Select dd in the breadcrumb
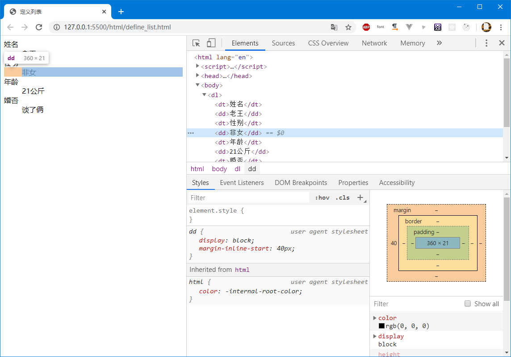 coord(252,169)
